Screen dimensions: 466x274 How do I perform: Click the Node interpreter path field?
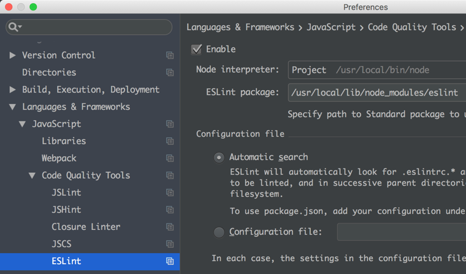[x=376, y=70]
